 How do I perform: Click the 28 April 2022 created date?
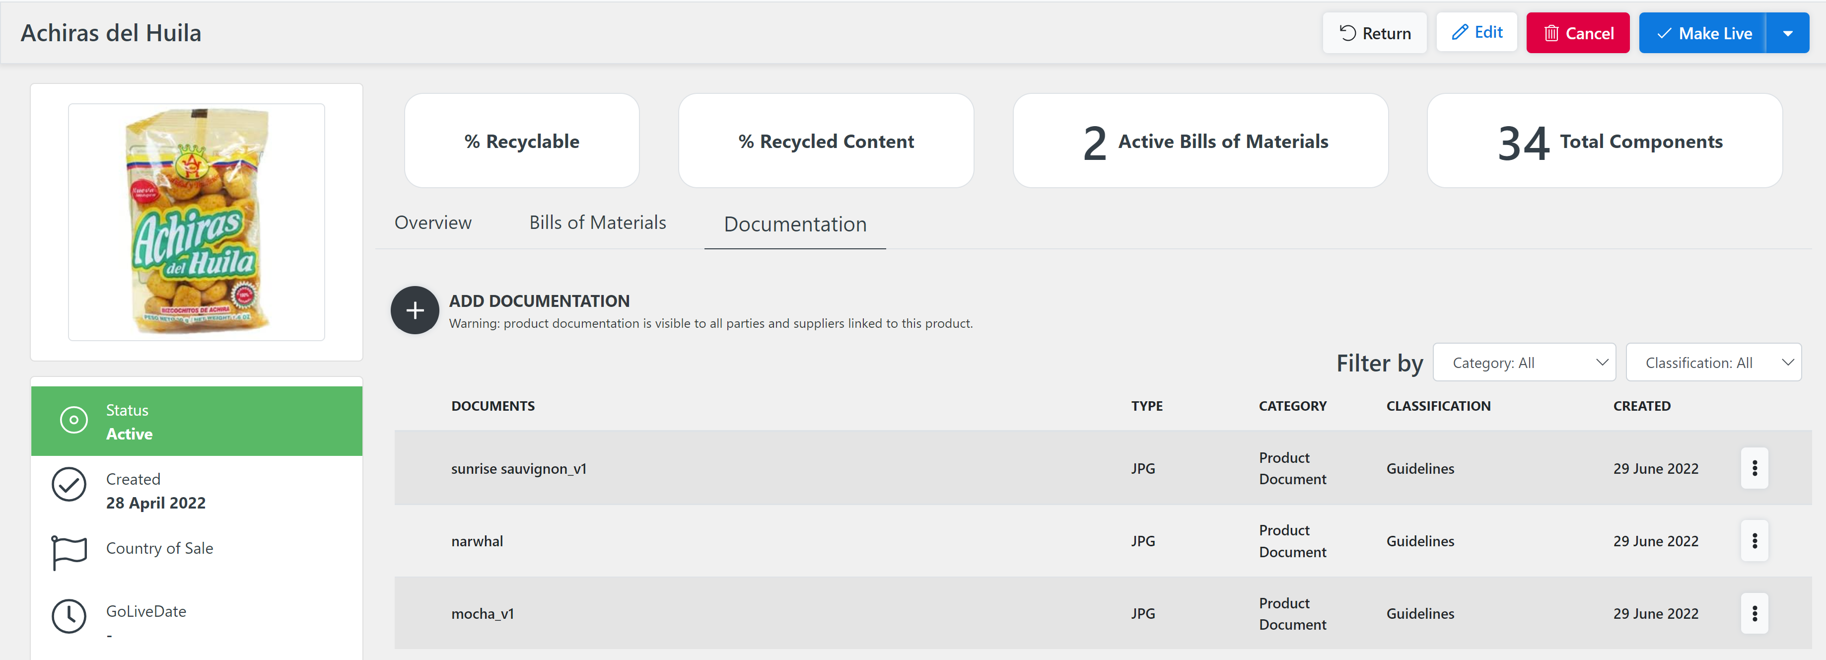pyautogui.click(x=156, y=503)
